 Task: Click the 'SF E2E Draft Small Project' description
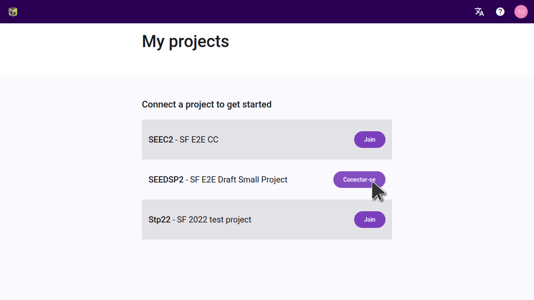coord(239,180)
